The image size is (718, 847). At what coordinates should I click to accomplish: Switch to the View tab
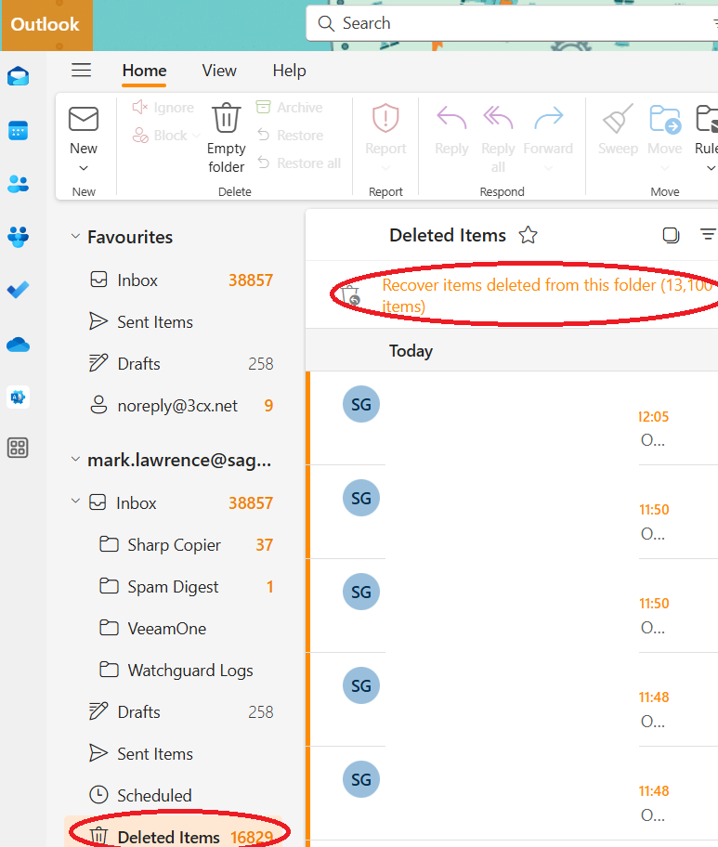click(219, 71)
